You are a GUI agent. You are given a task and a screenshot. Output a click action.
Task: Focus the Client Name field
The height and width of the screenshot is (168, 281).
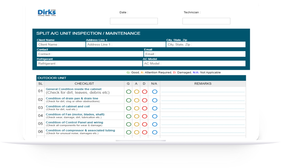click(x=61, y=44)
